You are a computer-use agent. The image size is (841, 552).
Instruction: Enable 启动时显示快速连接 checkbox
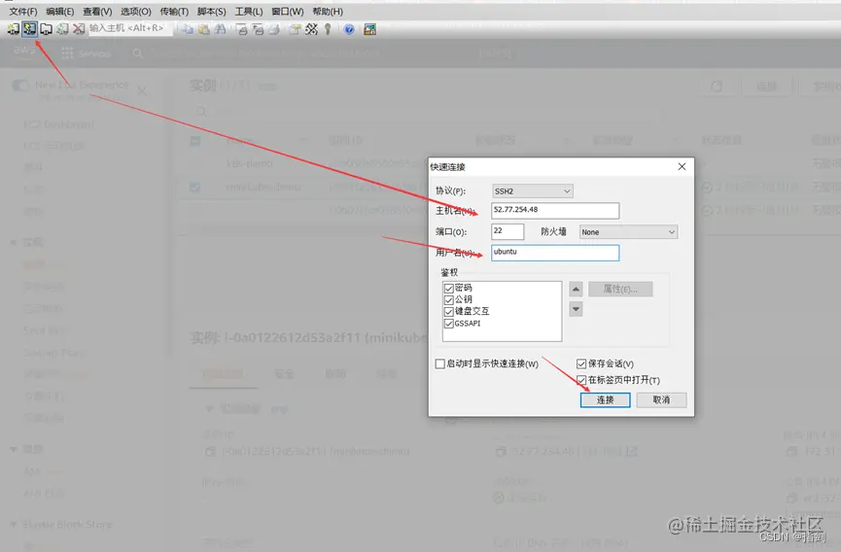click(440, 363)
